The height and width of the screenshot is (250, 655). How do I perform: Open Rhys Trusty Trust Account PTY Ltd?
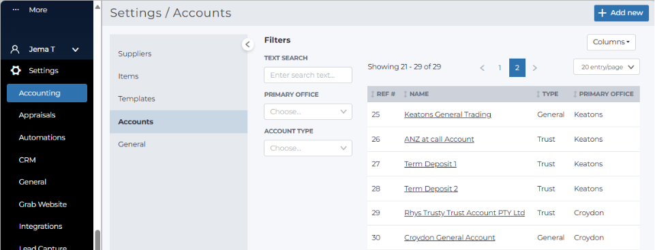[465, 213]
